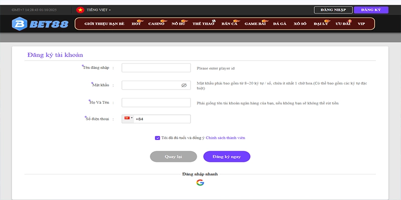Toggle password visibility eye icon
The width and height of the screenshot is (401, 200).
point(184,85)
